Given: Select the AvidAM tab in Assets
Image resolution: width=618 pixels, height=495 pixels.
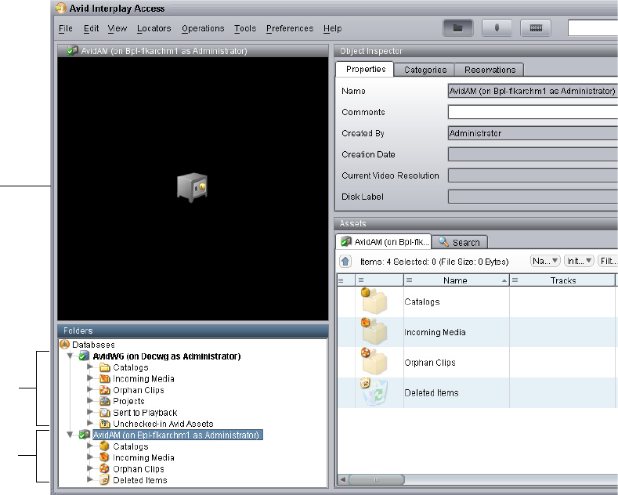Looking at the screenshot, I should pyautogui.click(x=384, y=241).
